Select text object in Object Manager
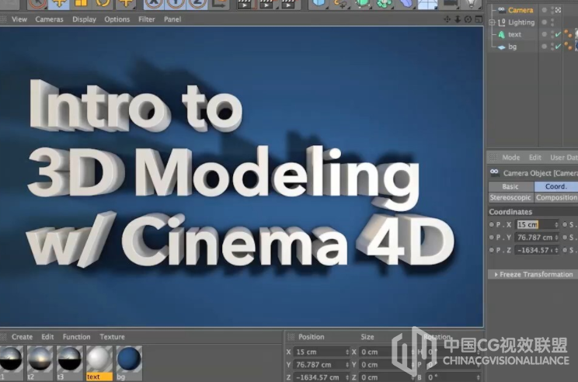578x382 pixels. point(514,35)
